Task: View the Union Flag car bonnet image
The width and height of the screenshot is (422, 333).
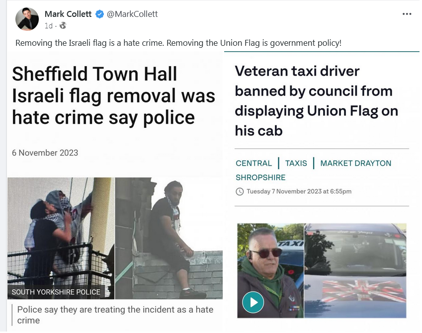Action: [x=355, y=270]
